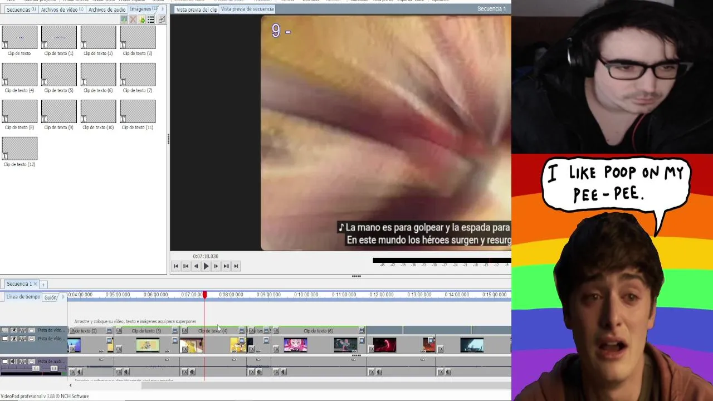Open FX for Clip de texto (6)
713x401 pixels.
click(x=276, y=331)
